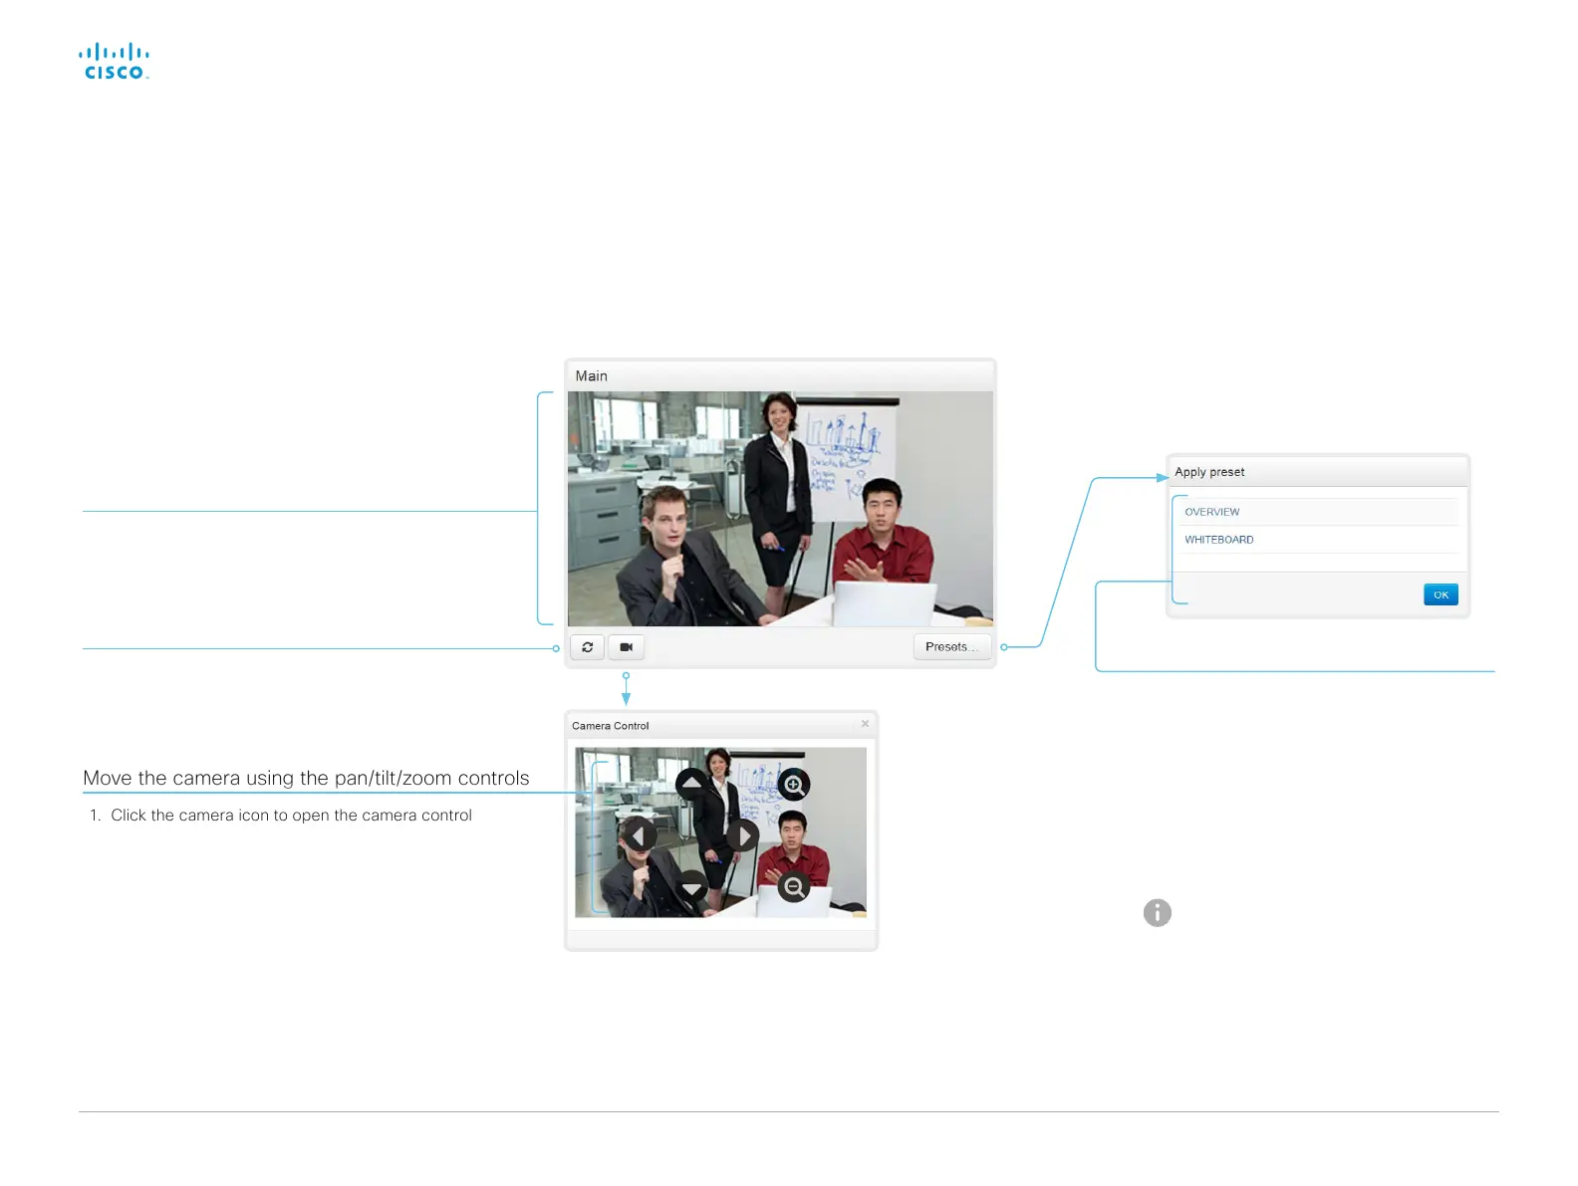This screenshot has height=1186, width=1578.
Task: Click the Camera Control window title
Action: [610, 726]
